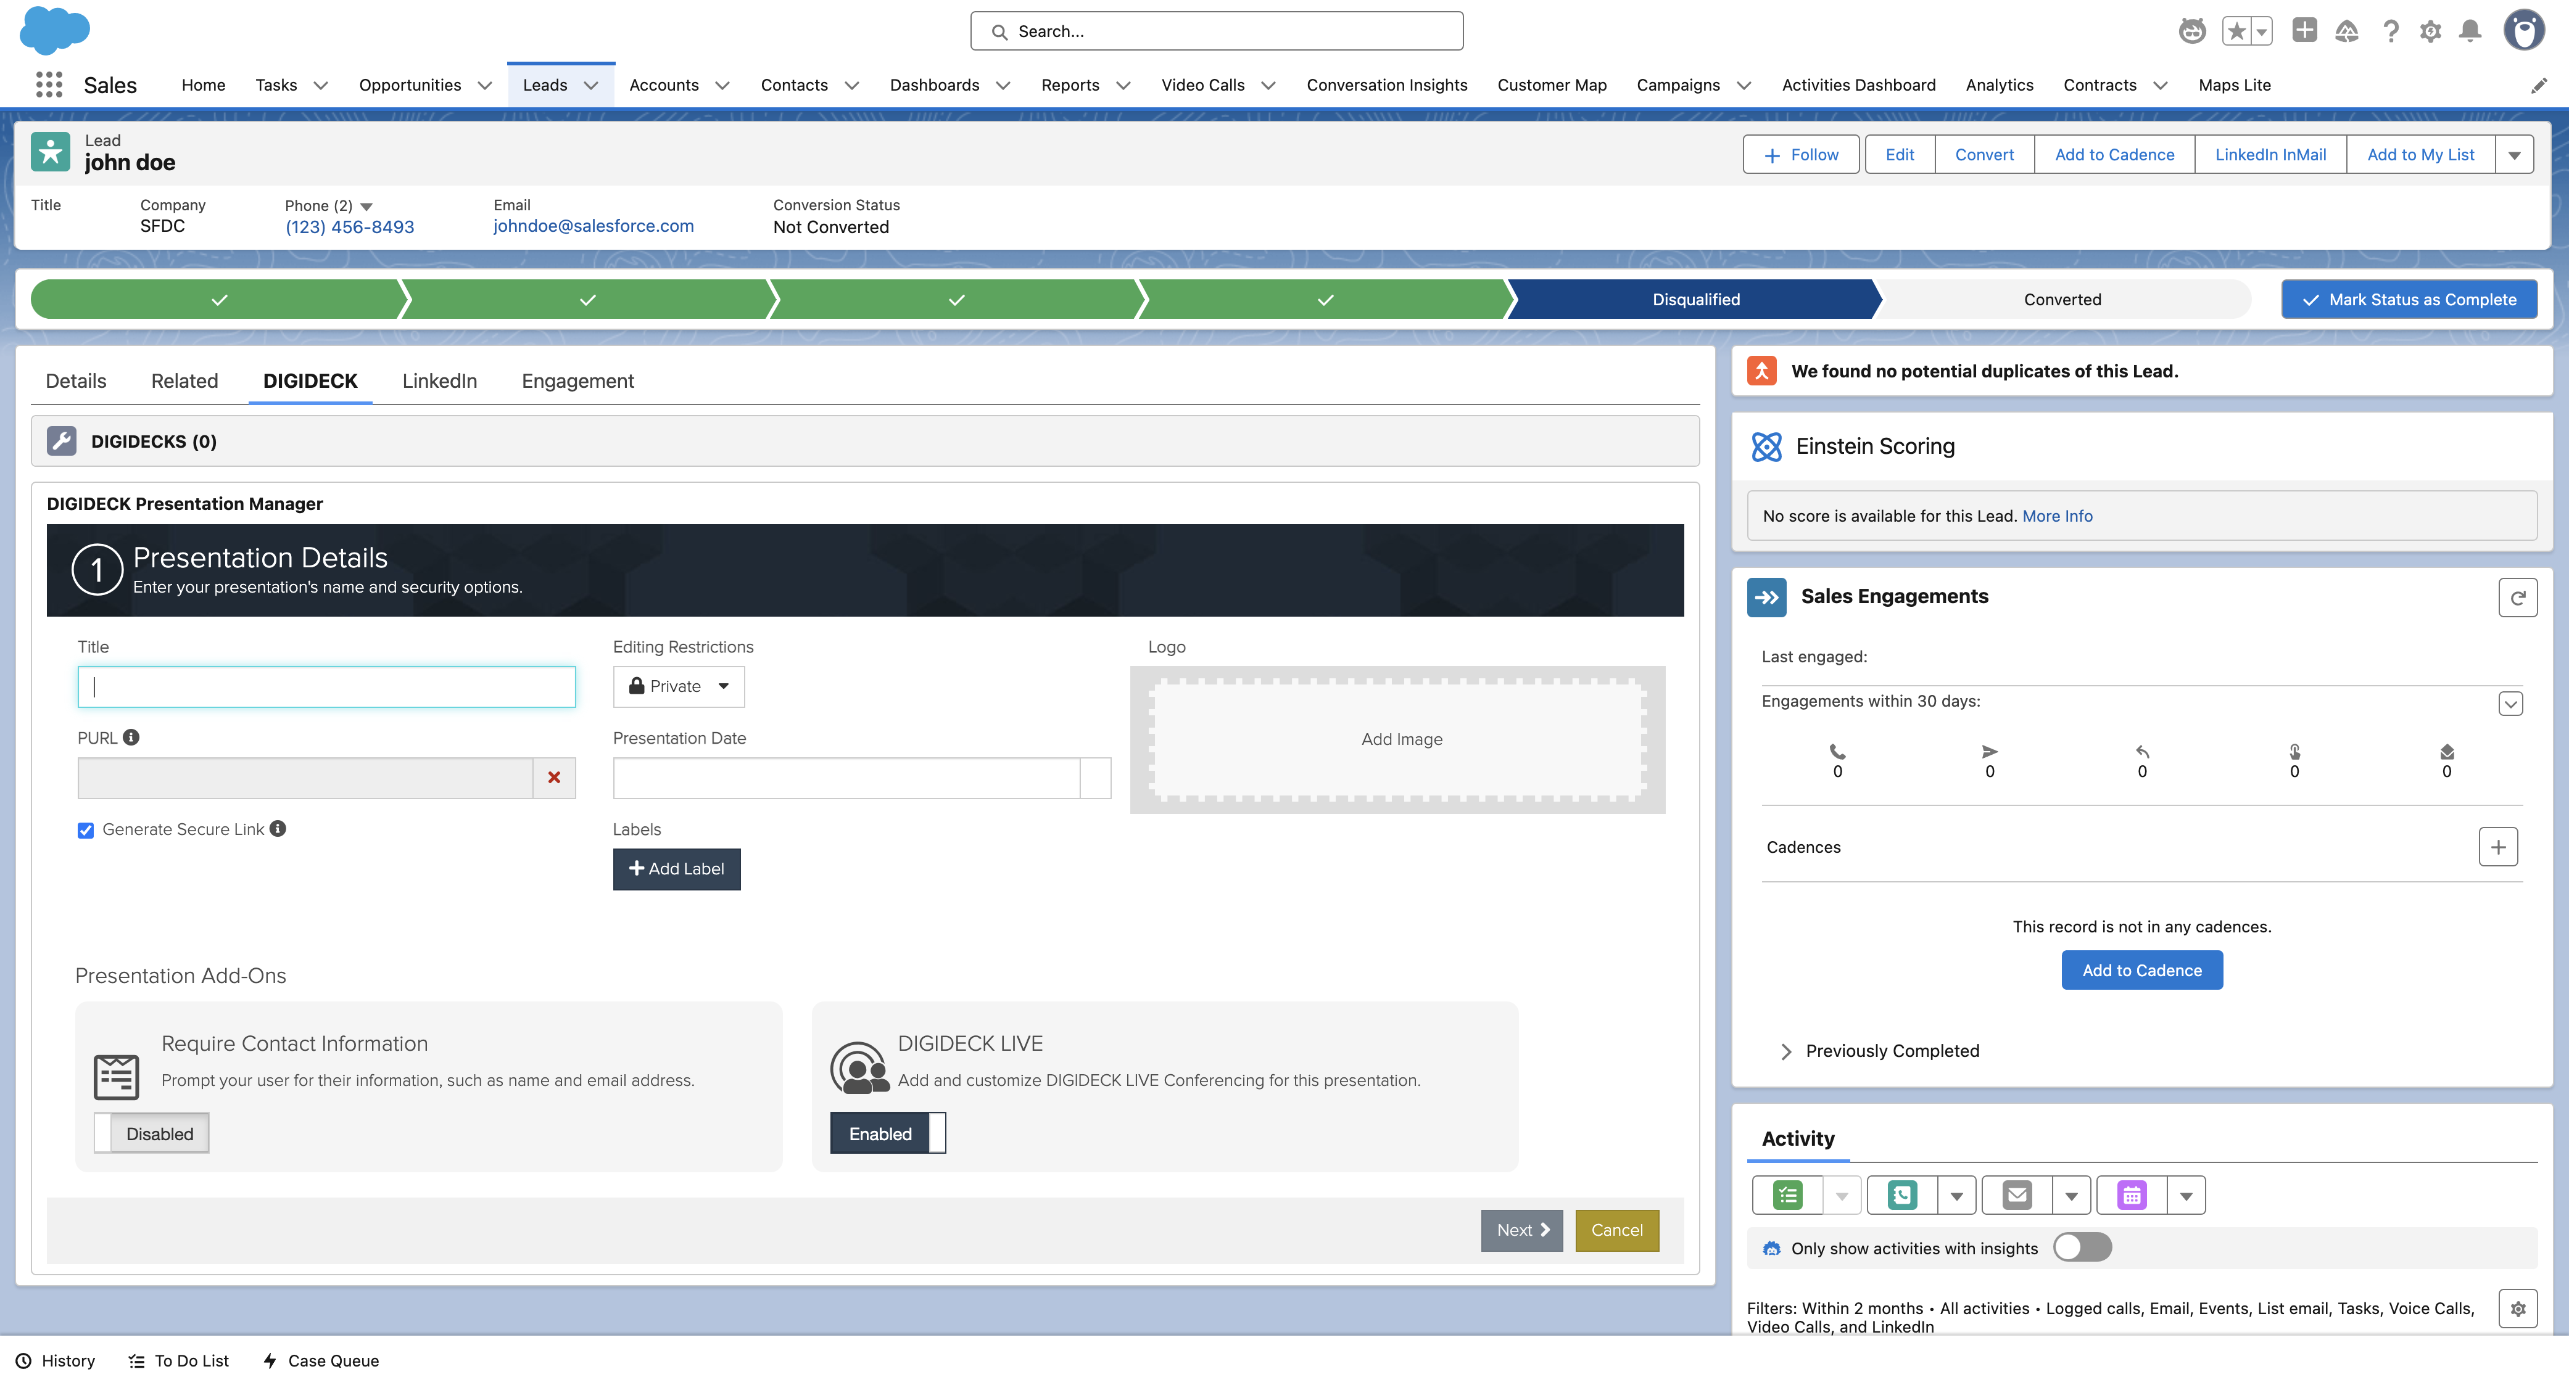Compose an email from Activity
Viewport: 2569px width, 1385px height.
2016,1194
